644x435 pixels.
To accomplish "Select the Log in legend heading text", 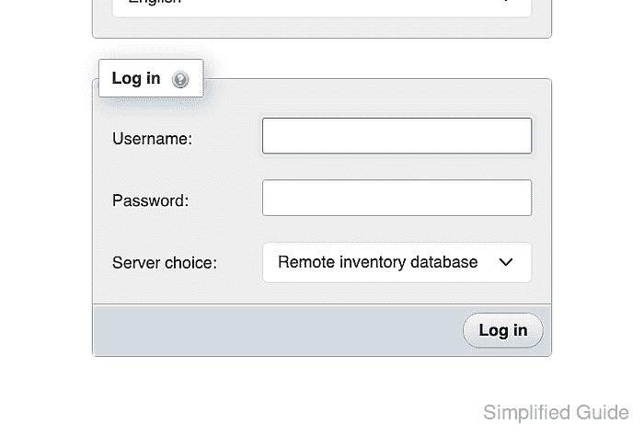I will (x=136, y=78).
